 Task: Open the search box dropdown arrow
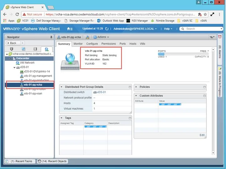(221, 29)
